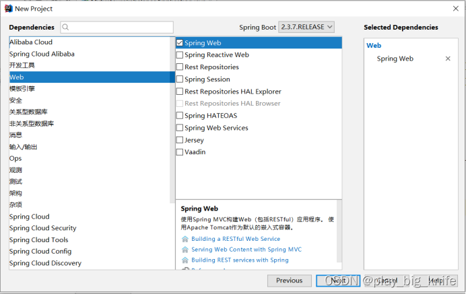This screenshot has width=466, height=294.
Task: Click the search magnifier icon in Dependencies
Action: click(x=66, y=28)
